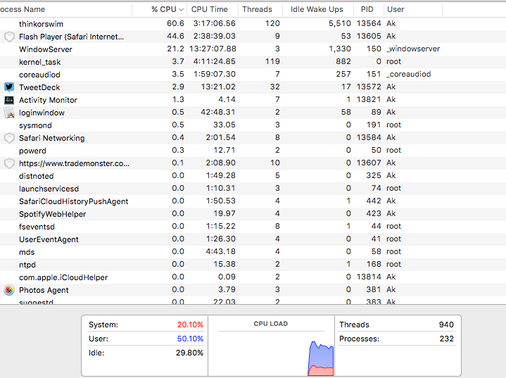The width and height of the screenshot is (506, 378).
Task: Click PID 13821 of Activity Monitor
Action: click(369, 99)
